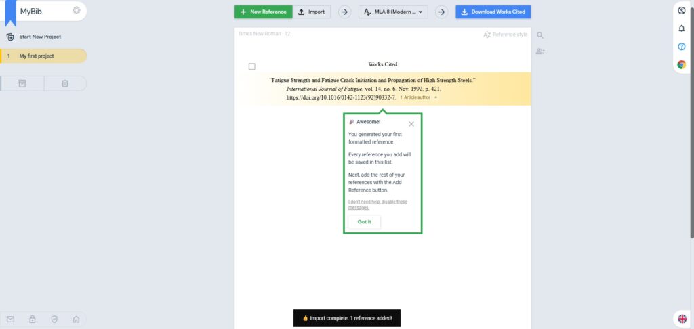
Task: Open the MLA 8 citation style dropdown
Action: [393, 12]
